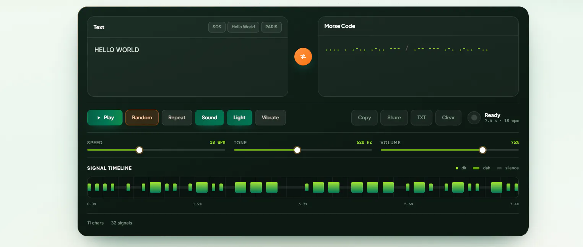Click the 620 HZ tone value

click(364, 142)
